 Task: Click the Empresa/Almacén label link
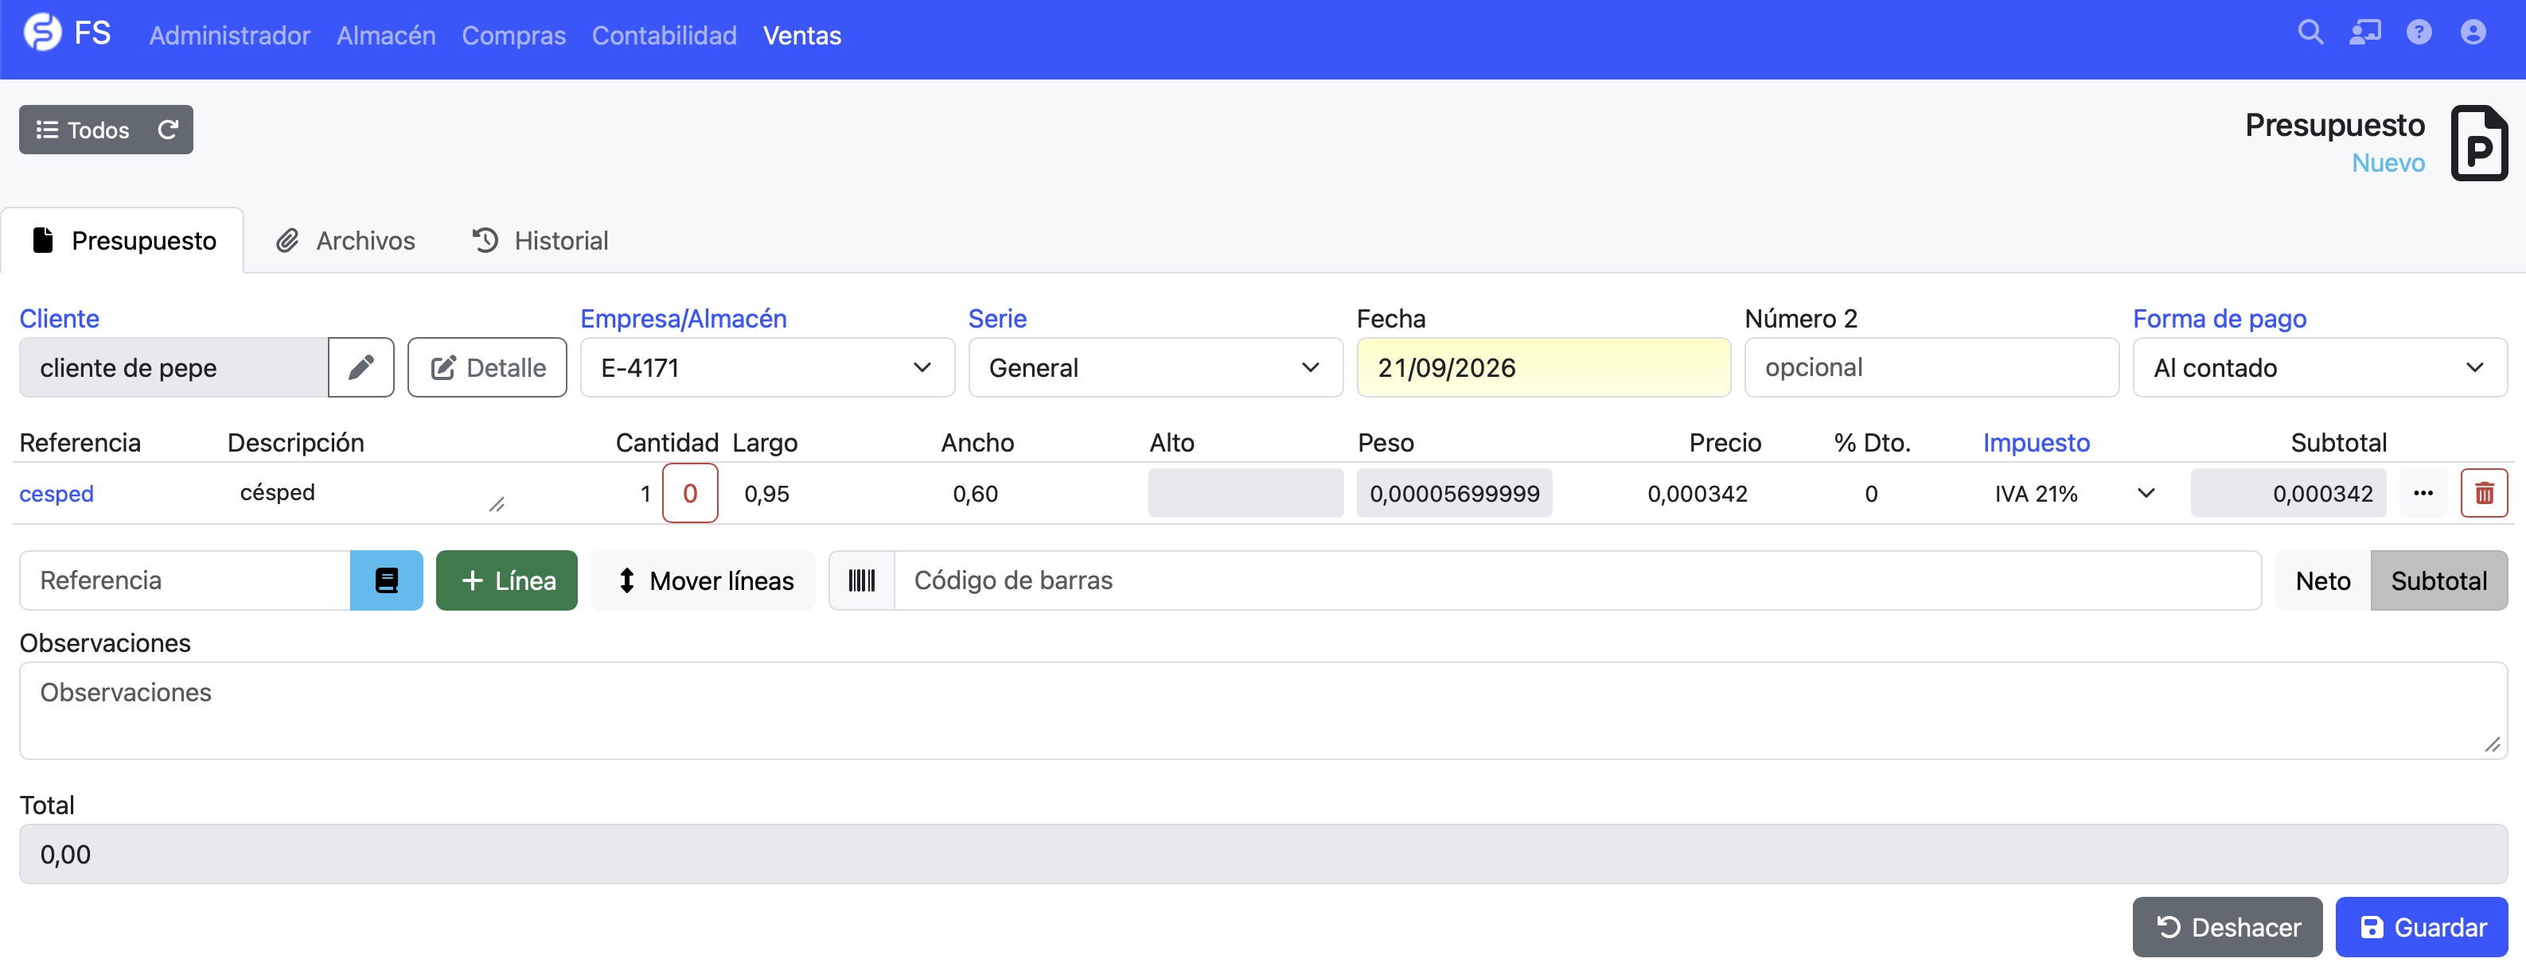point(684,319)
